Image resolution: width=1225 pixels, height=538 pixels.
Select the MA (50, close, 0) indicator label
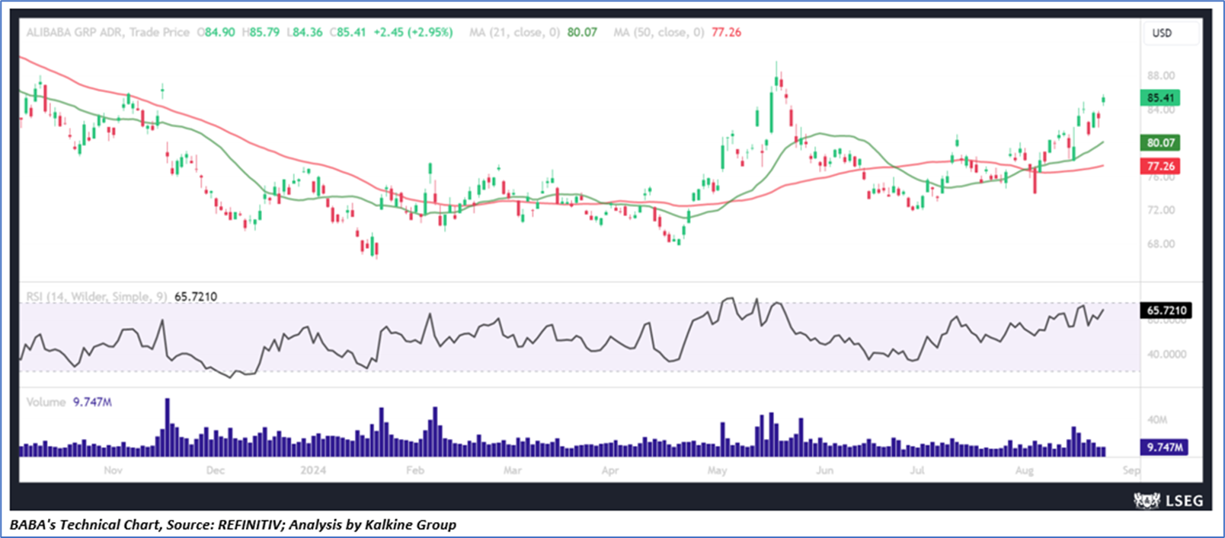(659, 32)
